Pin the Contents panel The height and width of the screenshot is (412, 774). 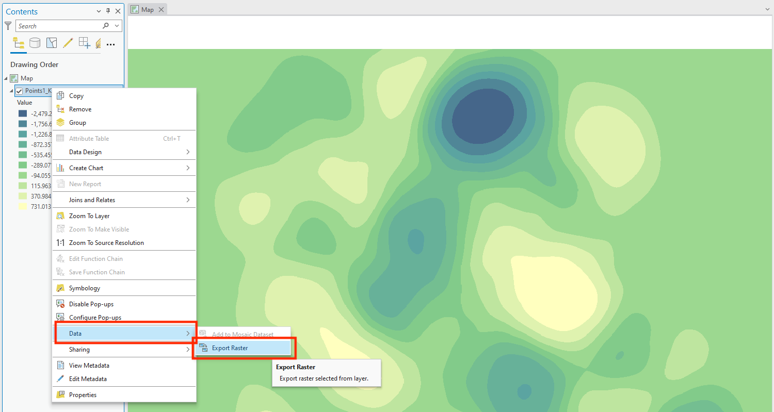108,11
